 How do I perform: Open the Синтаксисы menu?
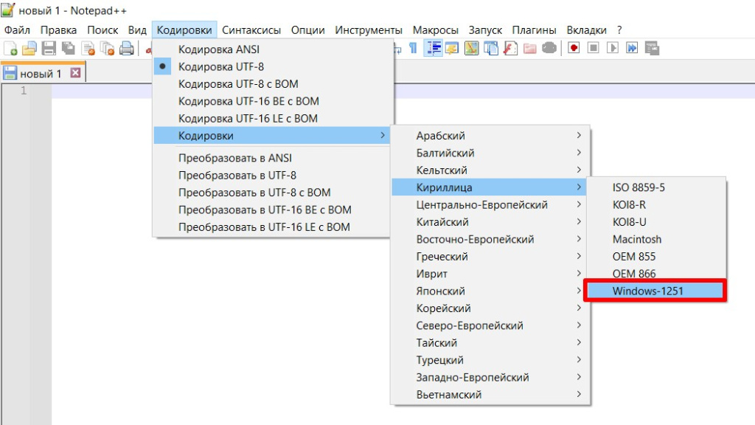pos(251,30)
